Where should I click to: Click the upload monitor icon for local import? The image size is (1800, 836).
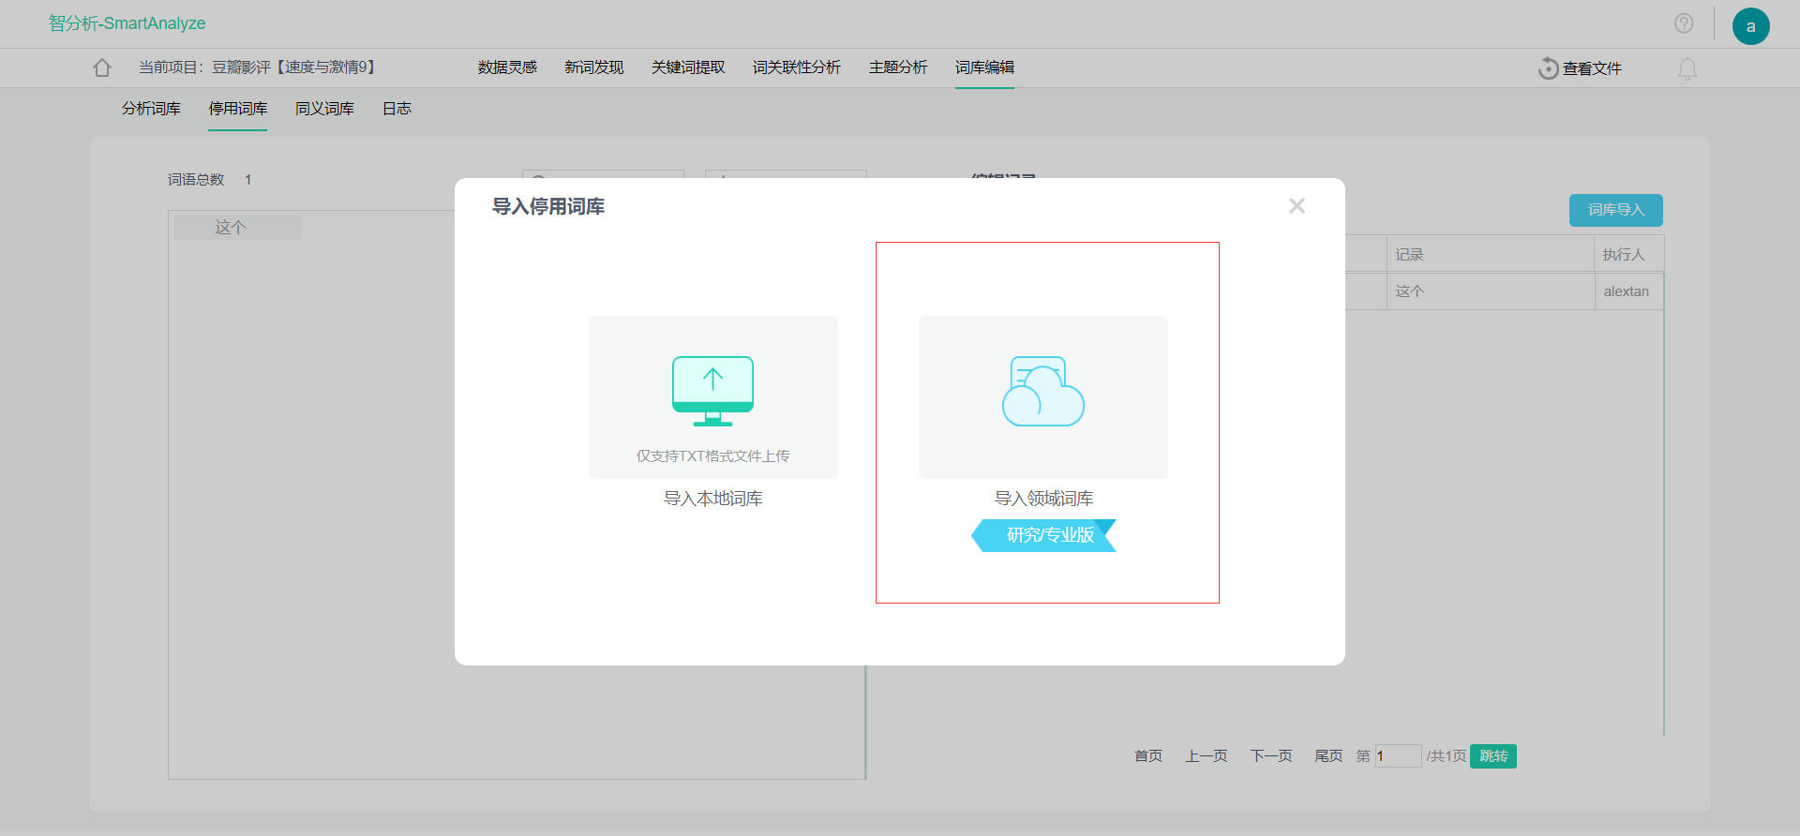(712, 391)
